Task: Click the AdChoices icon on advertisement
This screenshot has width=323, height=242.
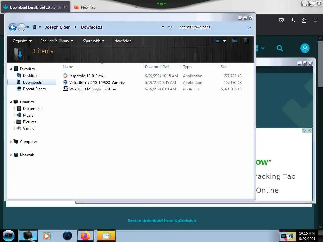Action: coord(304,131)
